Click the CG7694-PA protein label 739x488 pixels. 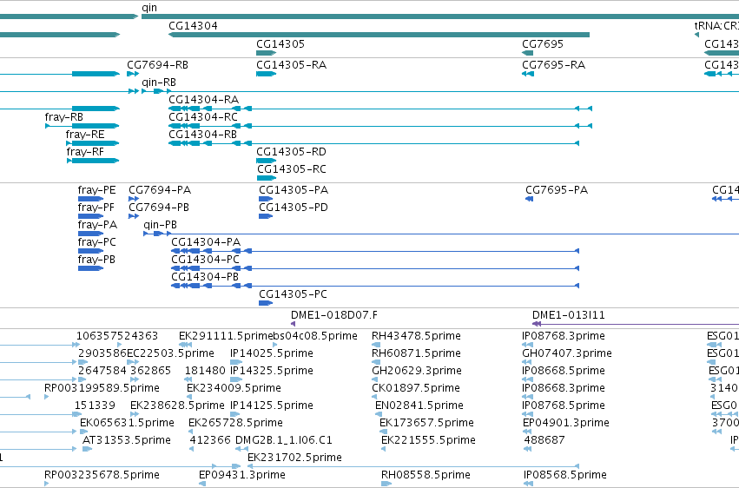coord(160,190)
